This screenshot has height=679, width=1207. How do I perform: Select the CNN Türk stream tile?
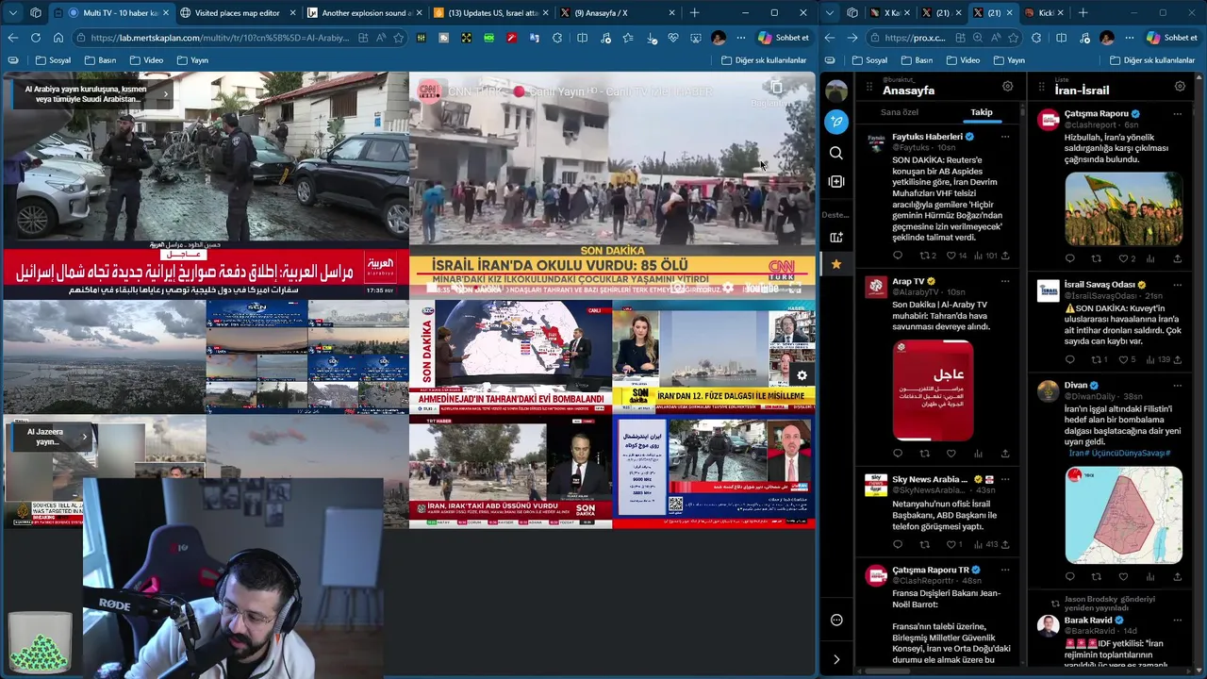[612, 185]
